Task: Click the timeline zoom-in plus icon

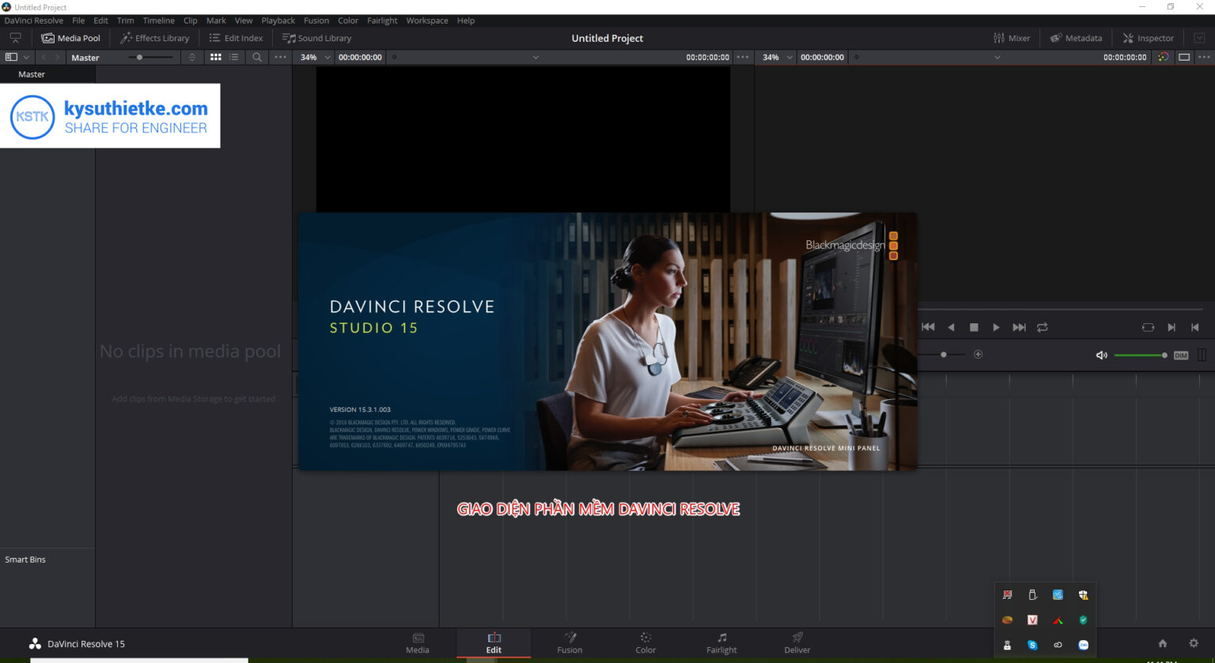Action: (978, 354)
